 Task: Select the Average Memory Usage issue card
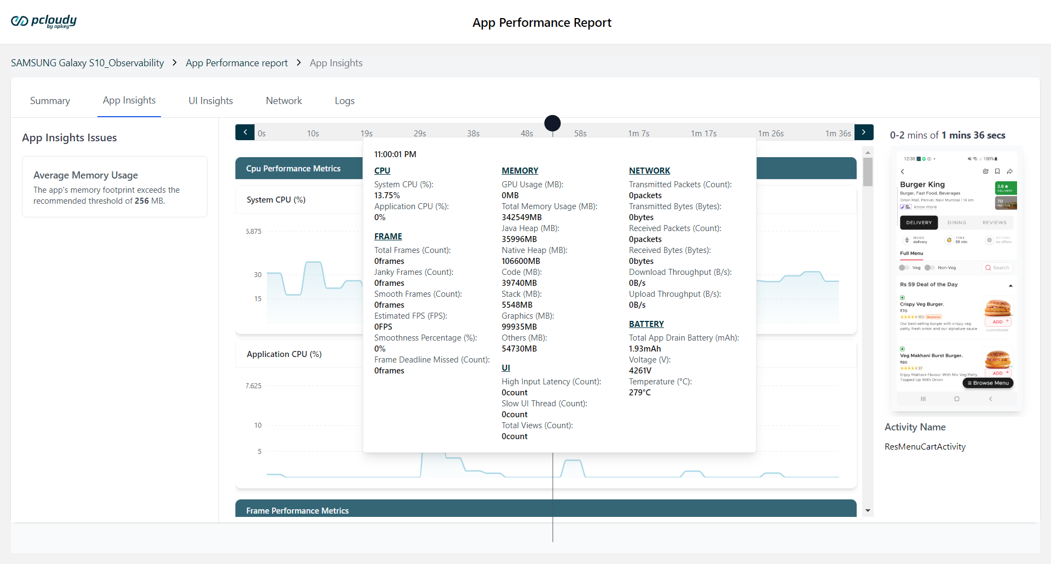tap(114, 187)
